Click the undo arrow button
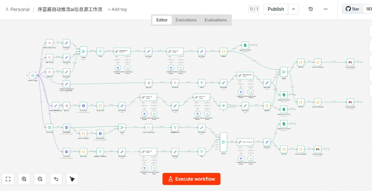This screenshot has height=192, width=372. [x=56, y=179]
